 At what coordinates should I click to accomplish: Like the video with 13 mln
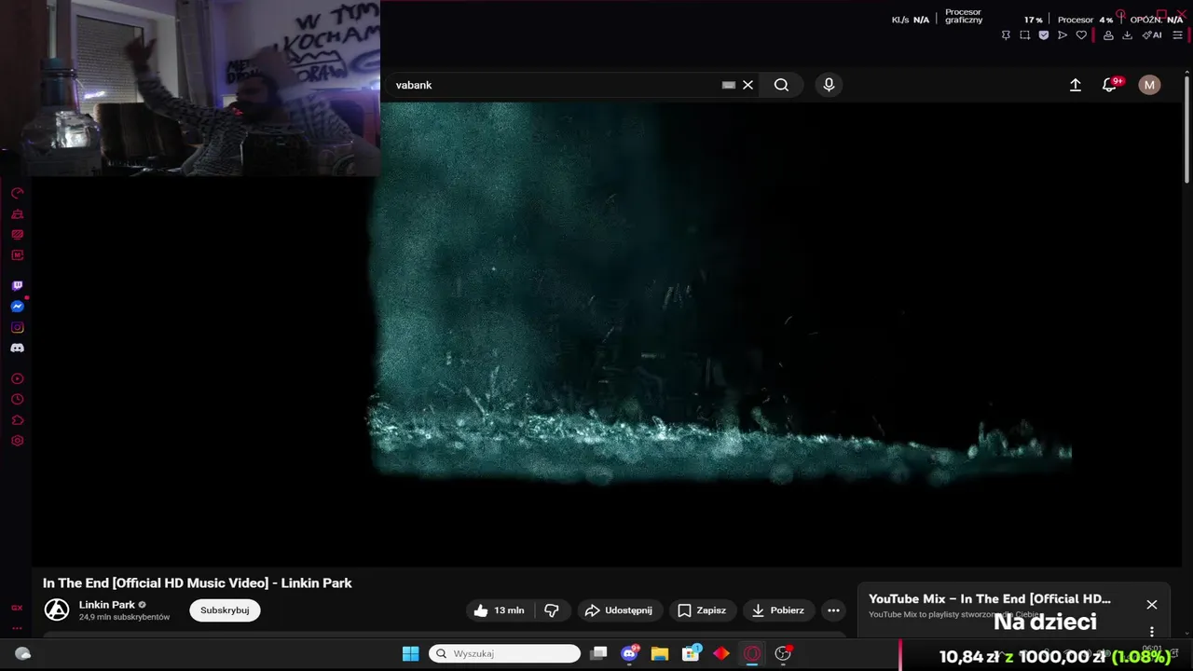500,610
